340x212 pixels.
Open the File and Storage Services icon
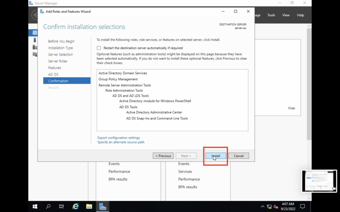[35, 54]
